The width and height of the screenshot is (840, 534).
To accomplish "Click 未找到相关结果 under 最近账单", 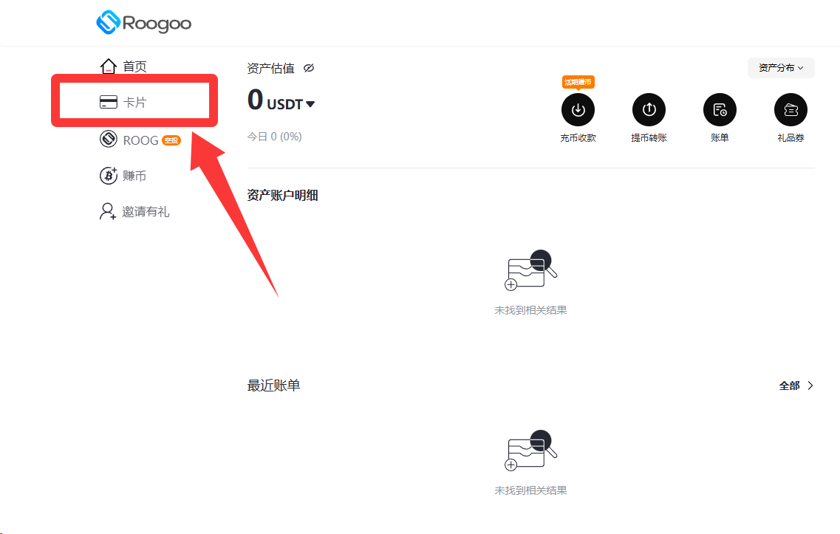I will tap(530, 490).
